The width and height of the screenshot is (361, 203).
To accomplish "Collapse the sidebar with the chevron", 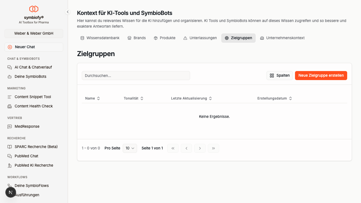I will pos(68,12).
